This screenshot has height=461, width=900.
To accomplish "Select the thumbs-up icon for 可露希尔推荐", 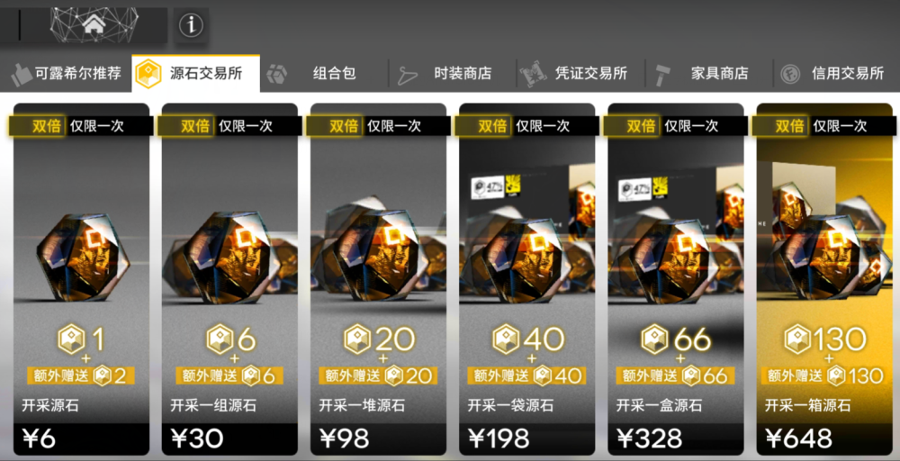I will pyautogui.click(x=22, y=75).
